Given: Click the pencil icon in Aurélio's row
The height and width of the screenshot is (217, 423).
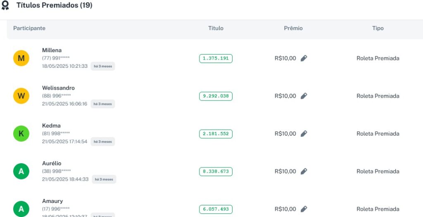Looking at the screenshot, I should [304, 171].
